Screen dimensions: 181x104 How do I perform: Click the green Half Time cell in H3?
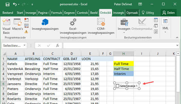pos(124,69)
